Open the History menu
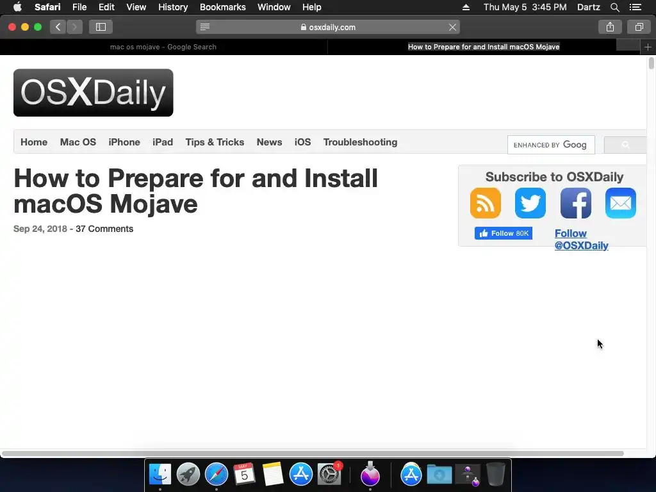This screenshot has height=492, width=656. tap(173, 7)
